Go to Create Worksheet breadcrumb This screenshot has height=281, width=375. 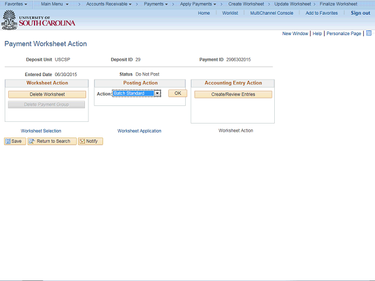point(246,4)
